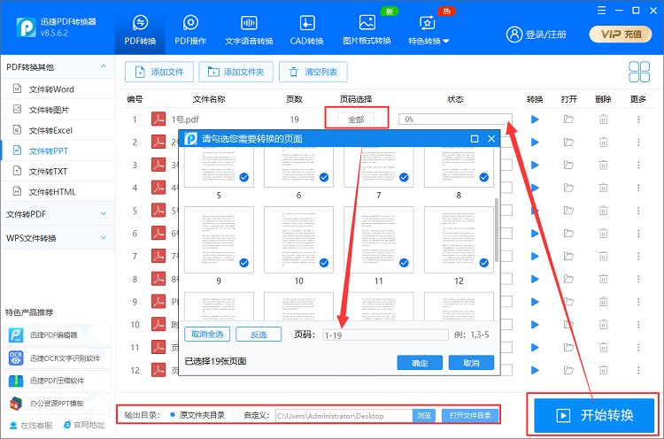Toggle page 6 checkmark in dialog
Viewport: 664px width, 439px height.
(x=324, y=177)
